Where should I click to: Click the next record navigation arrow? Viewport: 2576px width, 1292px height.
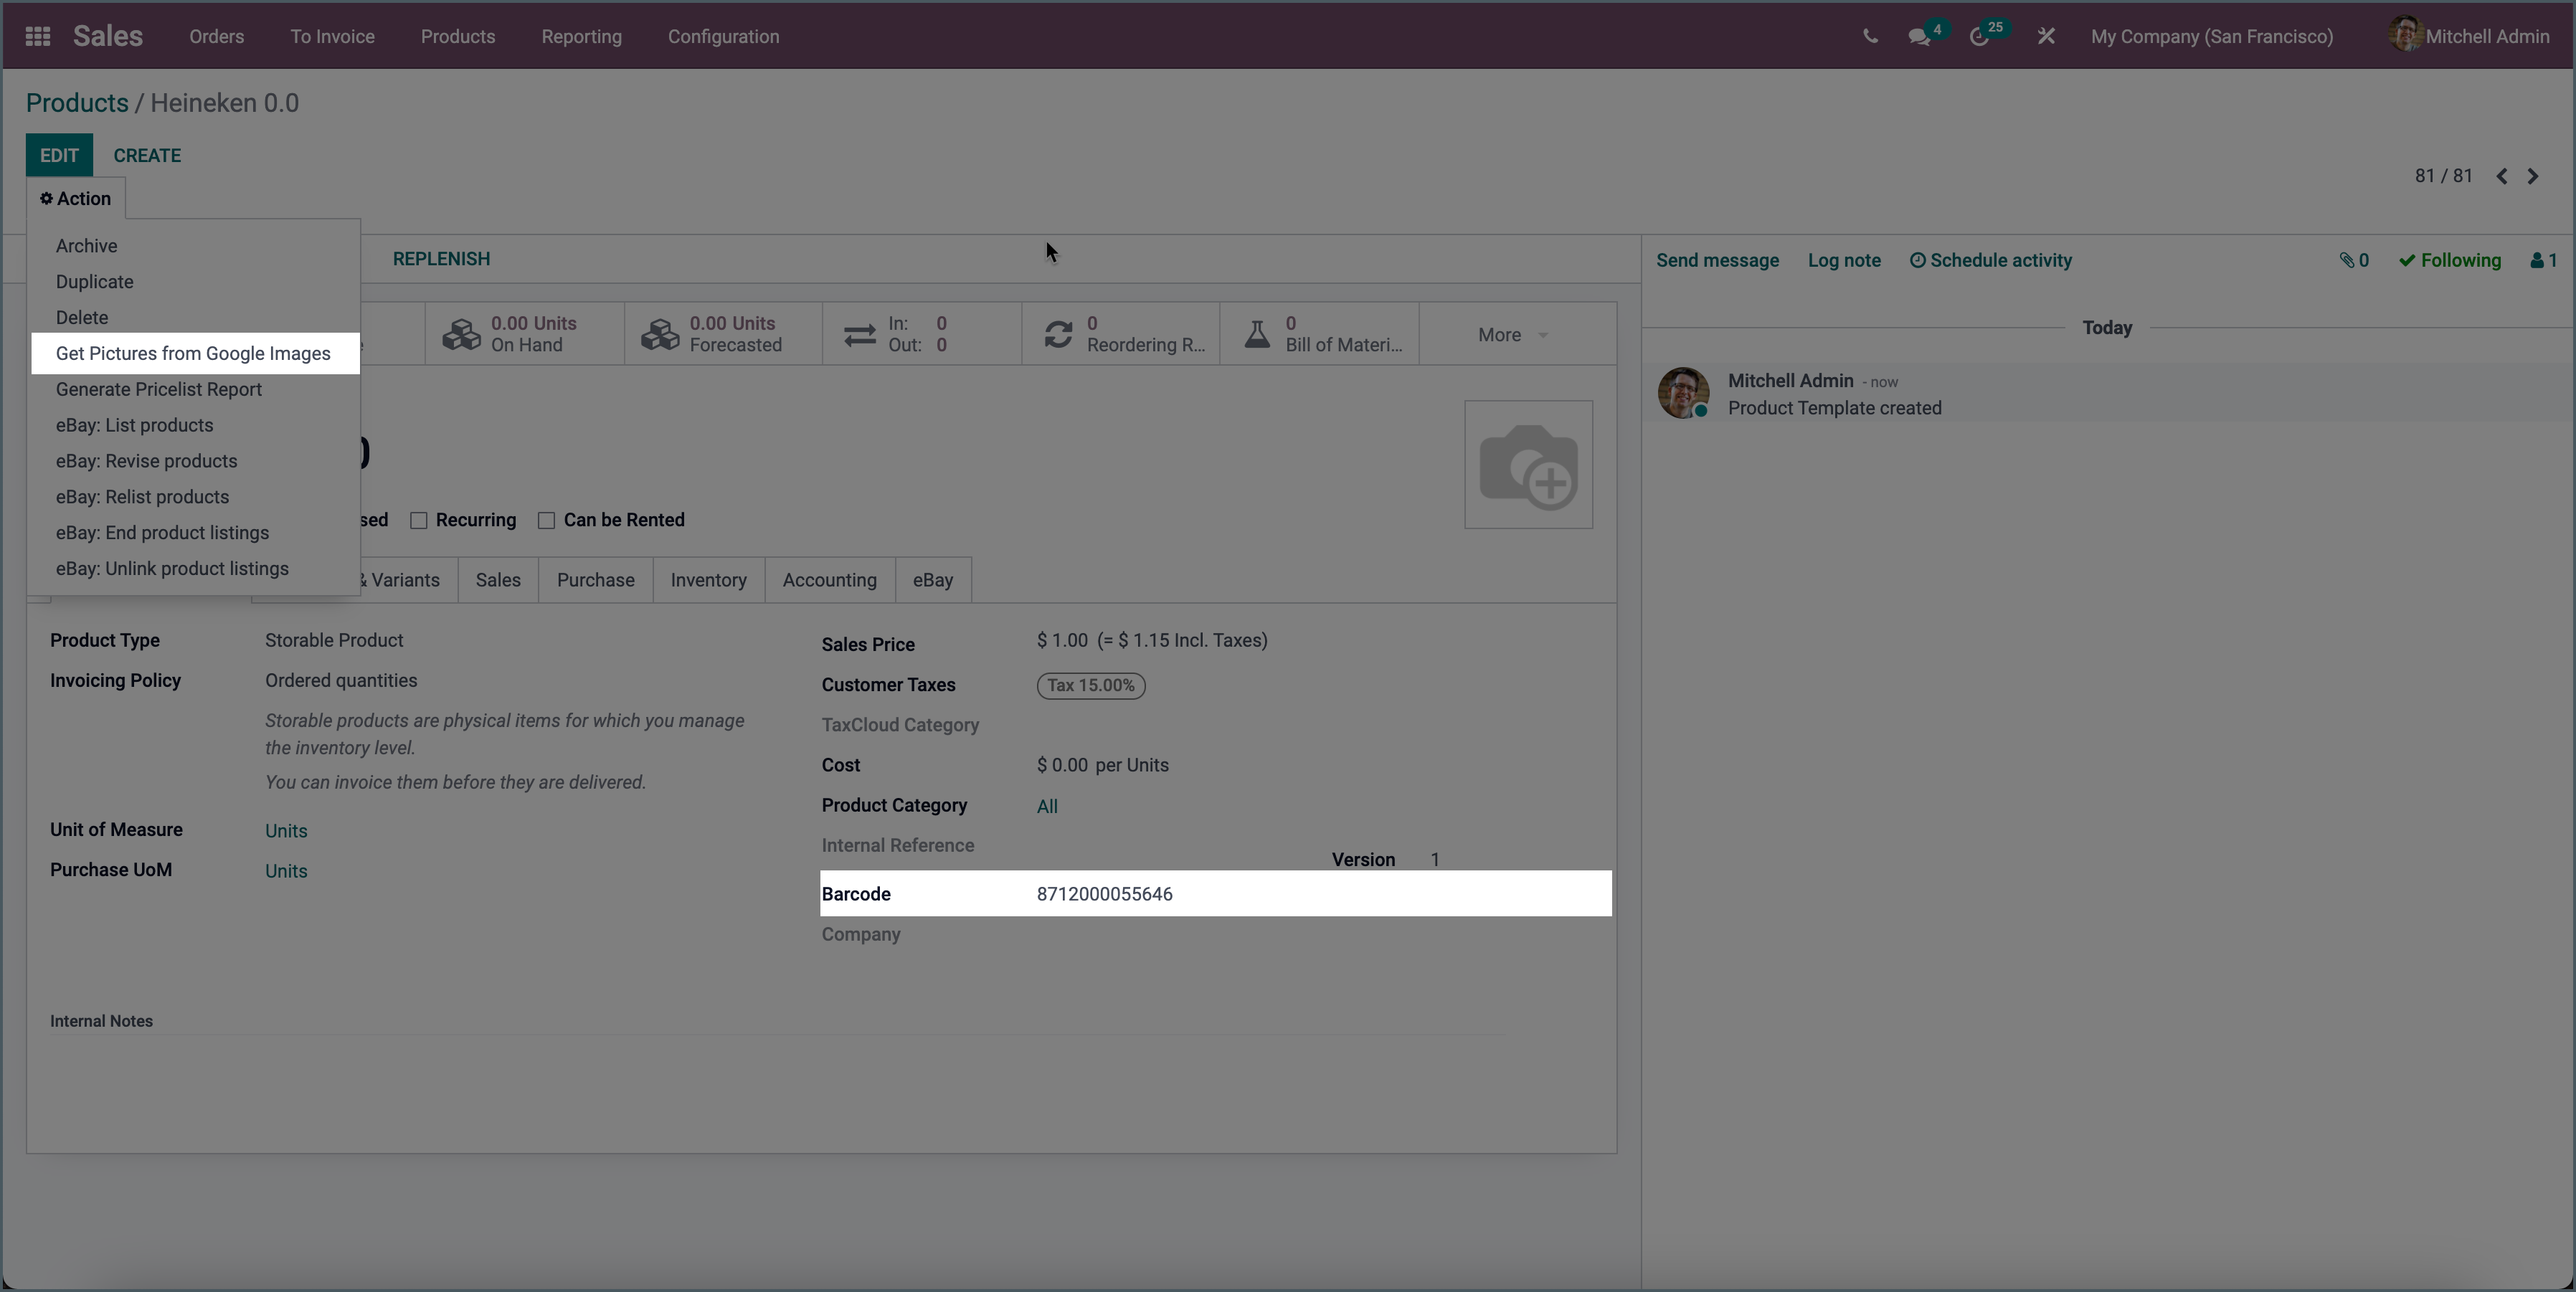coord(2534,175)
